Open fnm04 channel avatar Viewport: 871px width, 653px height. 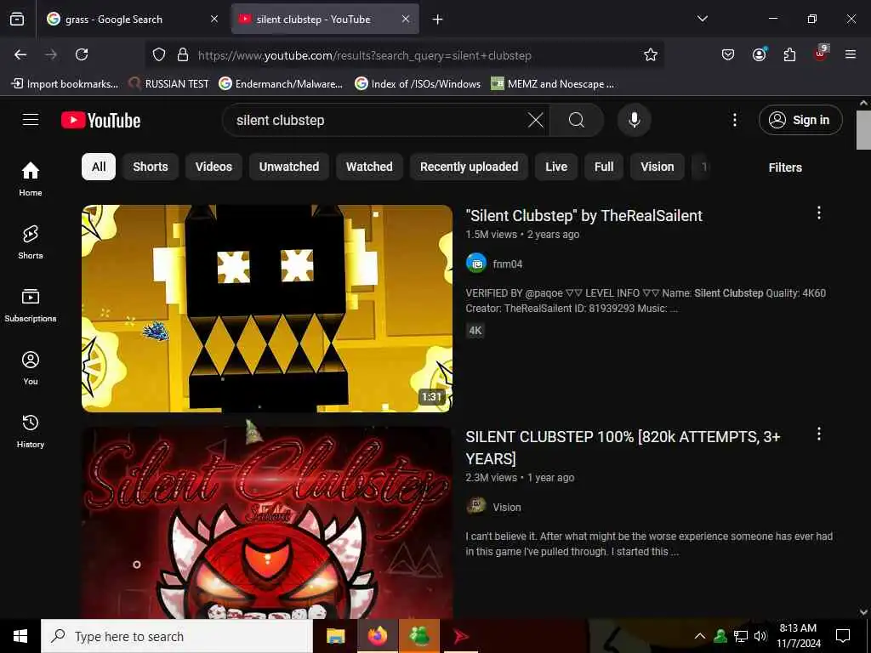coord(476,264)
